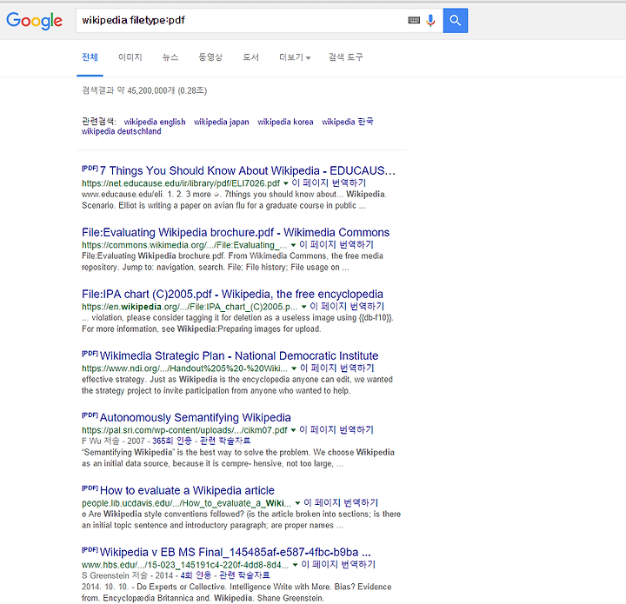The width and height of the screenshot is (626, 604).
Task: Click the blue search magnifier button
Action: click(x=455, y=20)
